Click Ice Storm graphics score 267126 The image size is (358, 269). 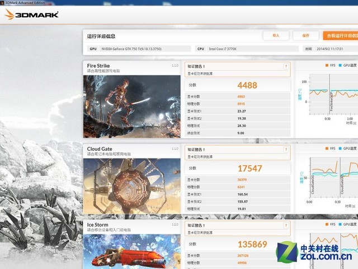[243, 256]
